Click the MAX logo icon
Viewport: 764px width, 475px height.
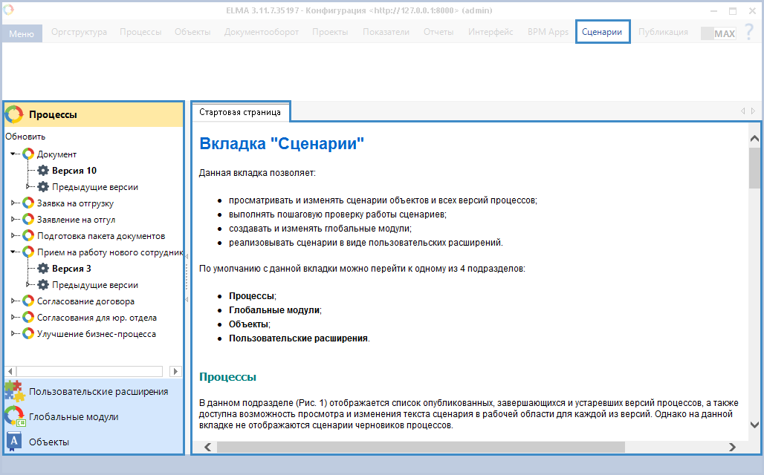[x=719, y=33]
